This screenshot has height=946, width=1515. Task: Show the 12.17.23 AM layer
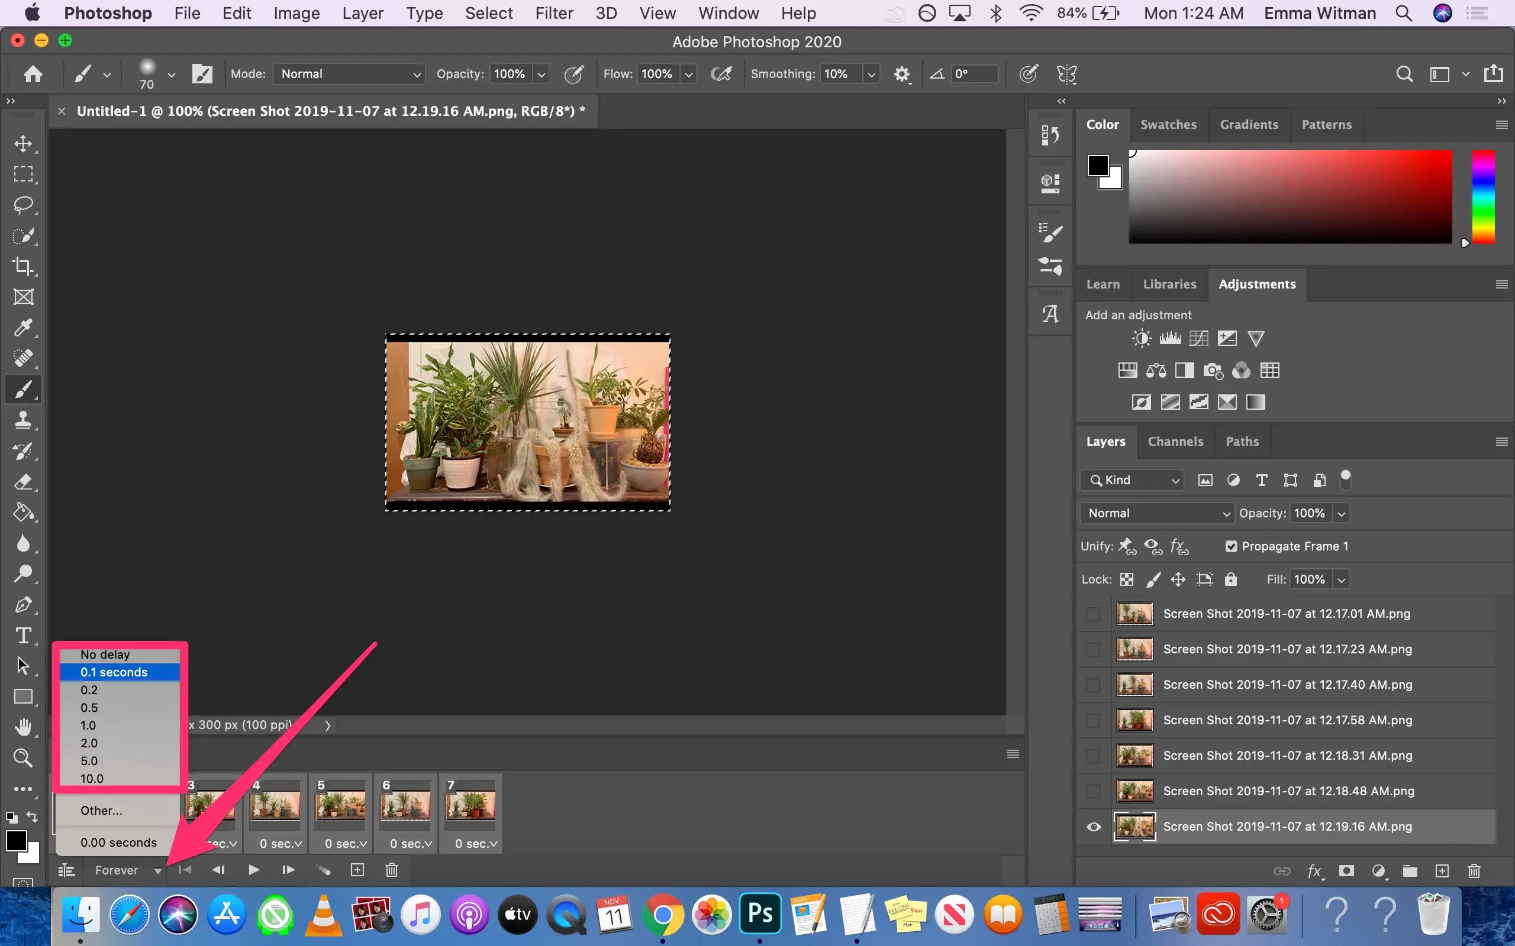(1093, 649)
